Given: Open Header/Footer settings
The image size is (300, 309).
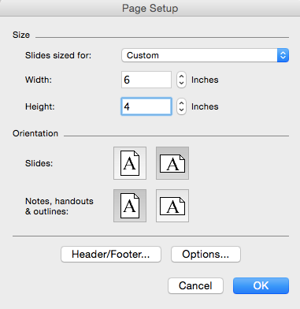Looking at the screenshot, I should (x=111, y=254).
